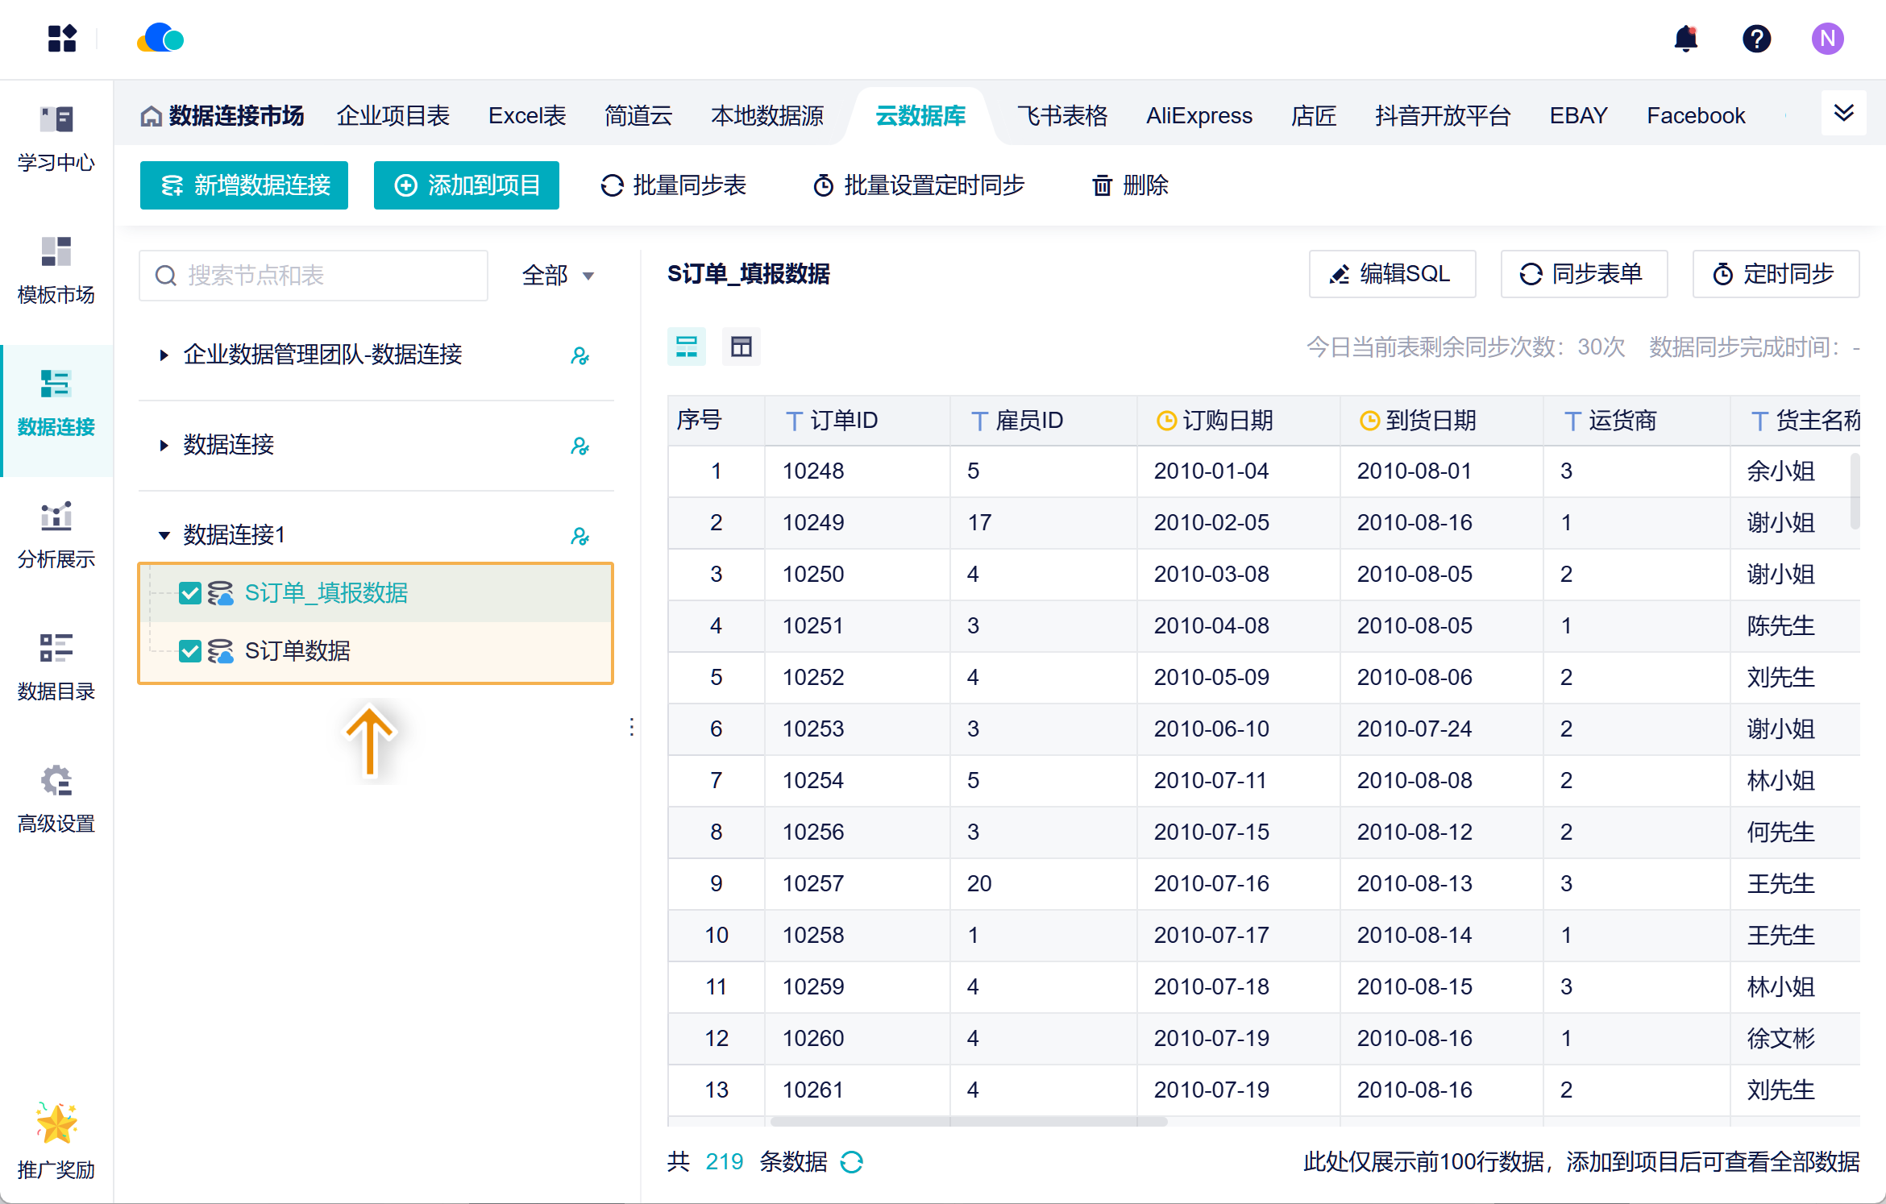Switch to the Excel表 tab

pyautogui.click(x=526, y=116)
